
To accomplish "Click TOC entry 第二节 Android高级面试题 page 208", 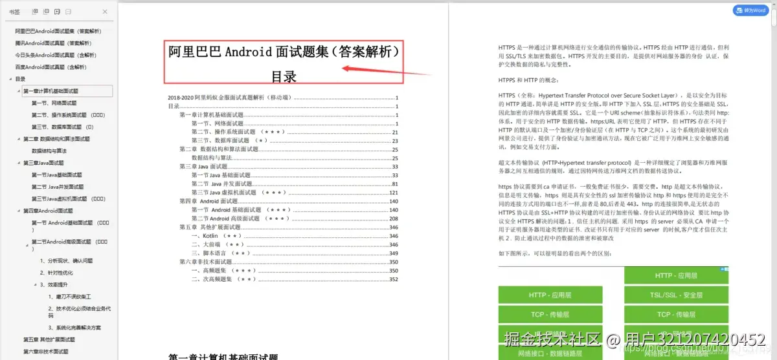I will point(295,218).
